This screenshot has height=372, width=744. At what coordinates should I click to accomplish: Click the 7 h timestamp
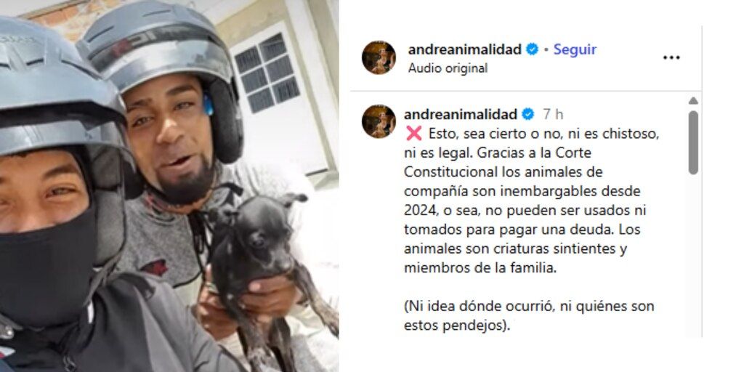tap(553, 114)
